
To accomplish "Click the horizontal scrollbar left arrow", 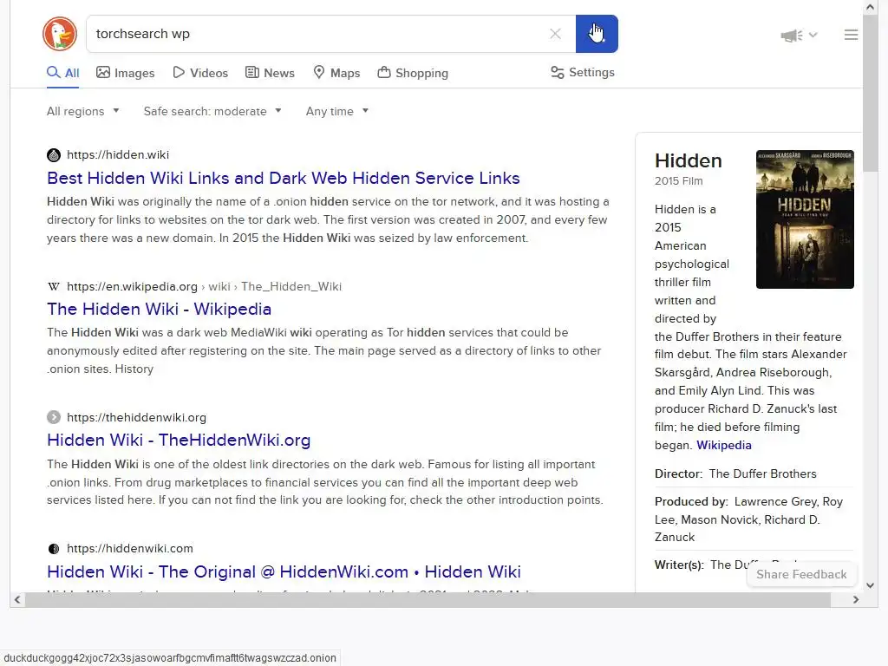I will (x=17, y=600).
